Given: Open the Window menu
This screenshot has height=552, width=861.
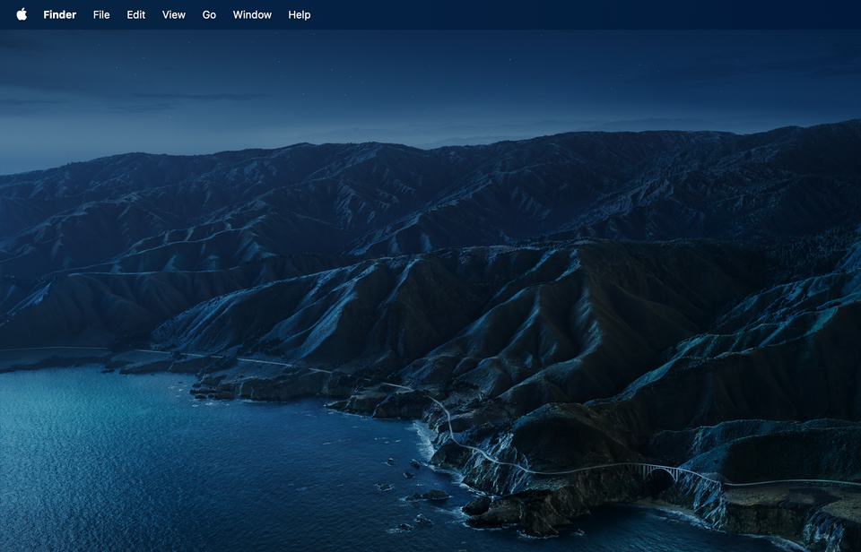Looking at the screenshot, I should [x=252, y=14].
